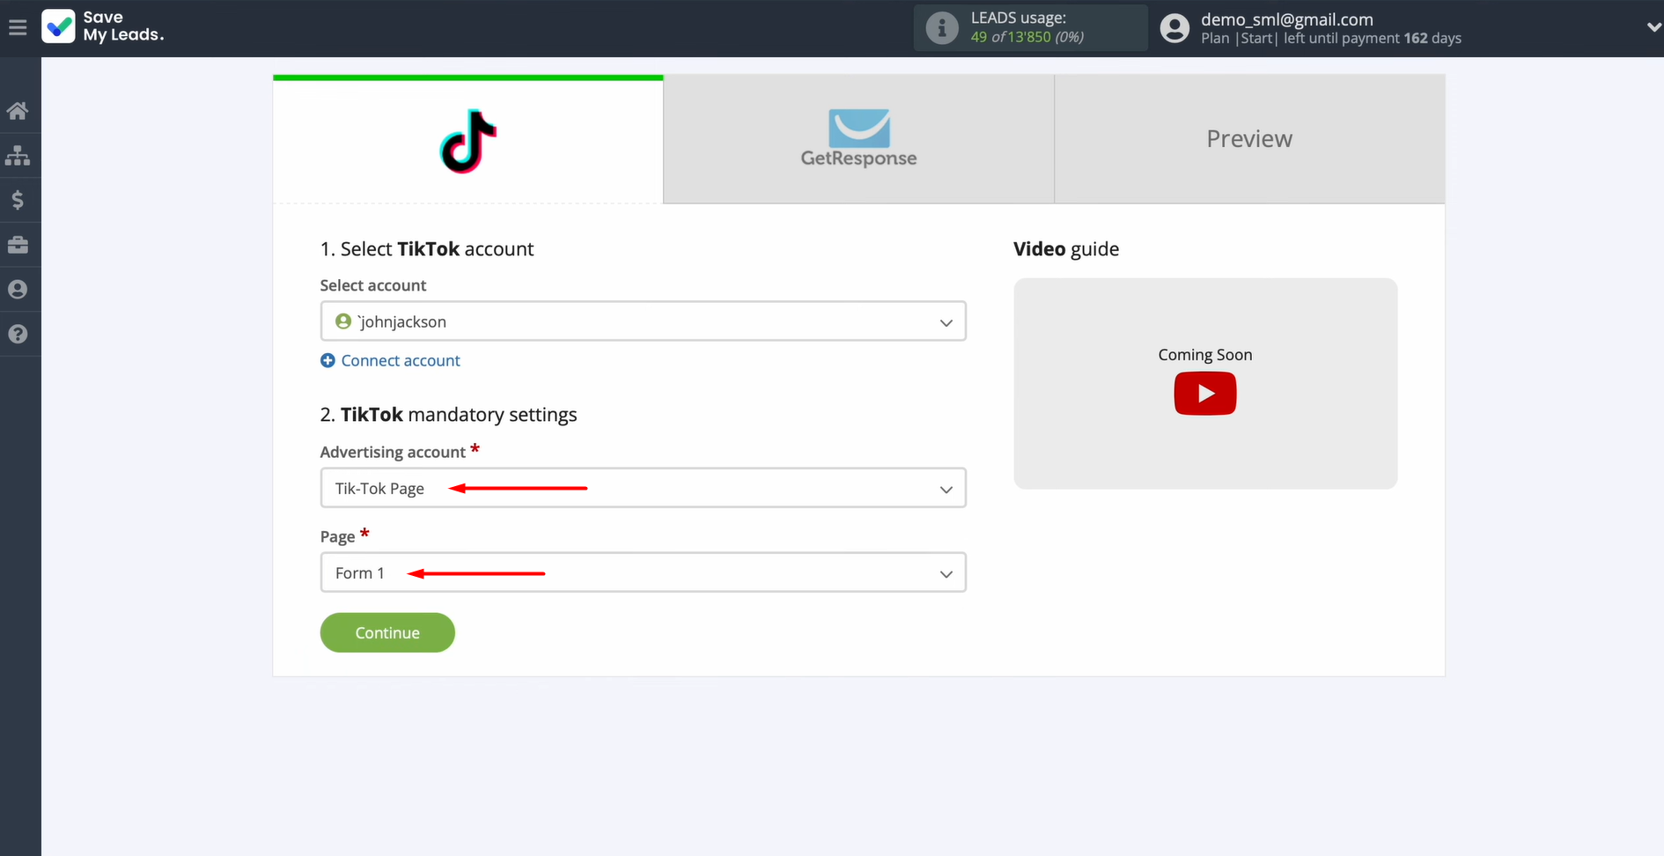Image resolution: width=1664 pixels, height=856 pixels.
Task: Click the LEADS usage info icon
Action: [941, 27]
